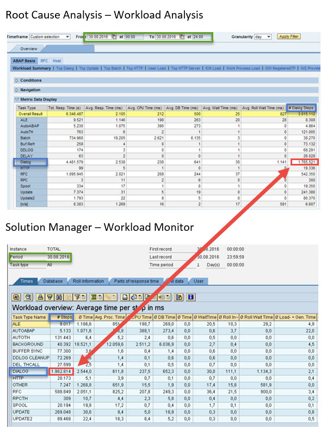Select the Overview tab
The image size is (333, 435).
(28, 49)
